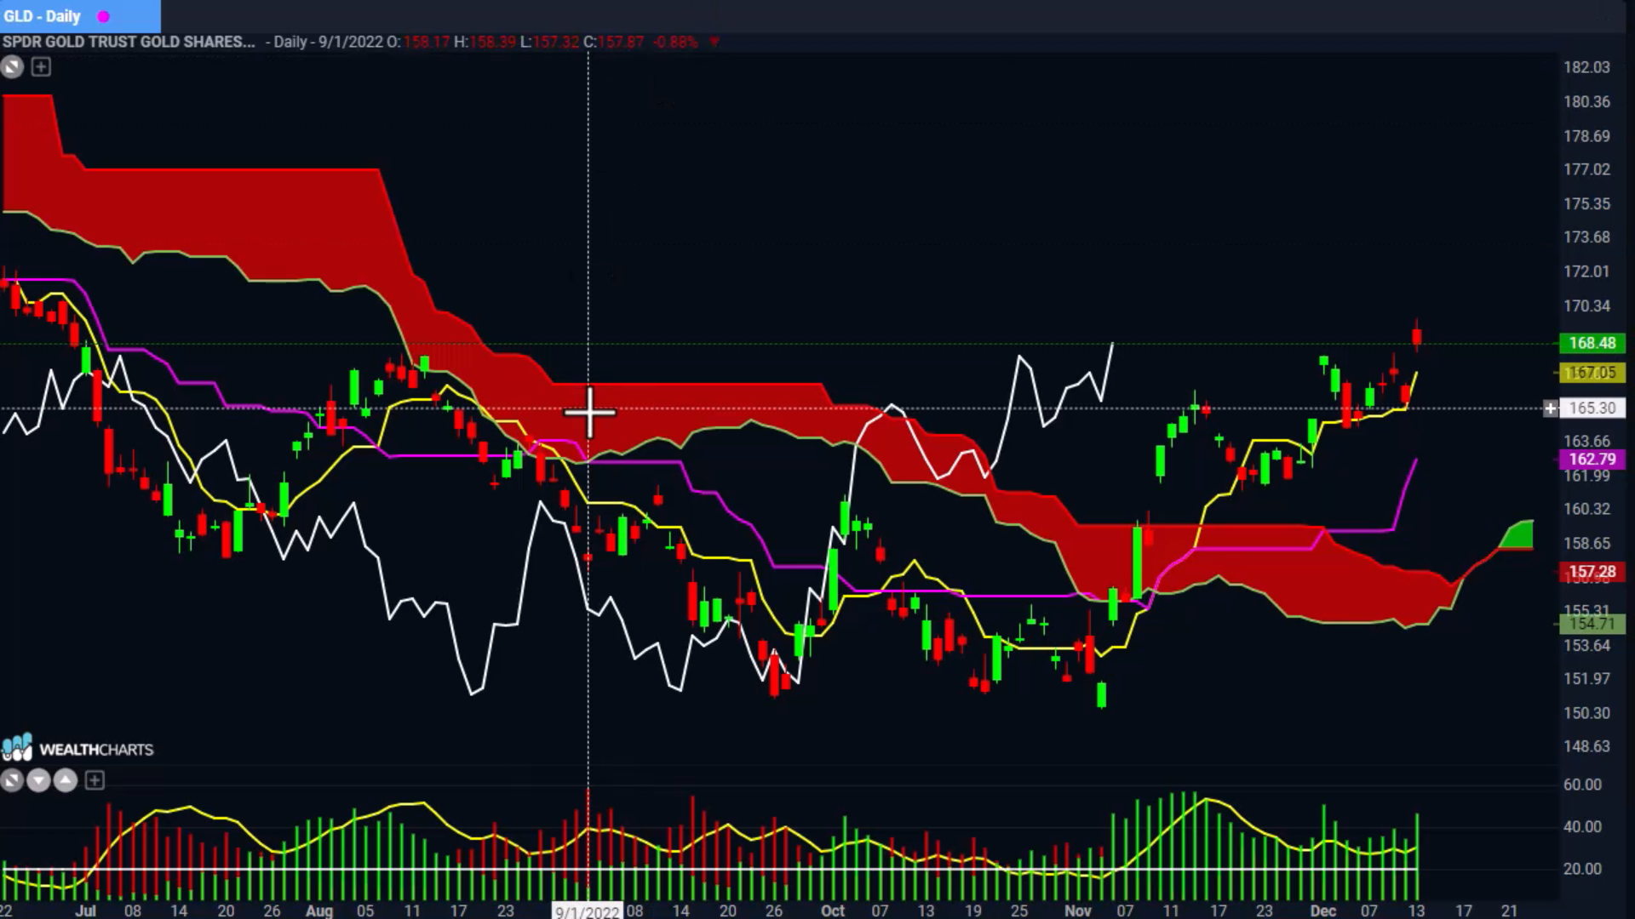Click the latest red candle near 168.48
This screenshot has height=919, width=1635.
tap(1417, 337)
